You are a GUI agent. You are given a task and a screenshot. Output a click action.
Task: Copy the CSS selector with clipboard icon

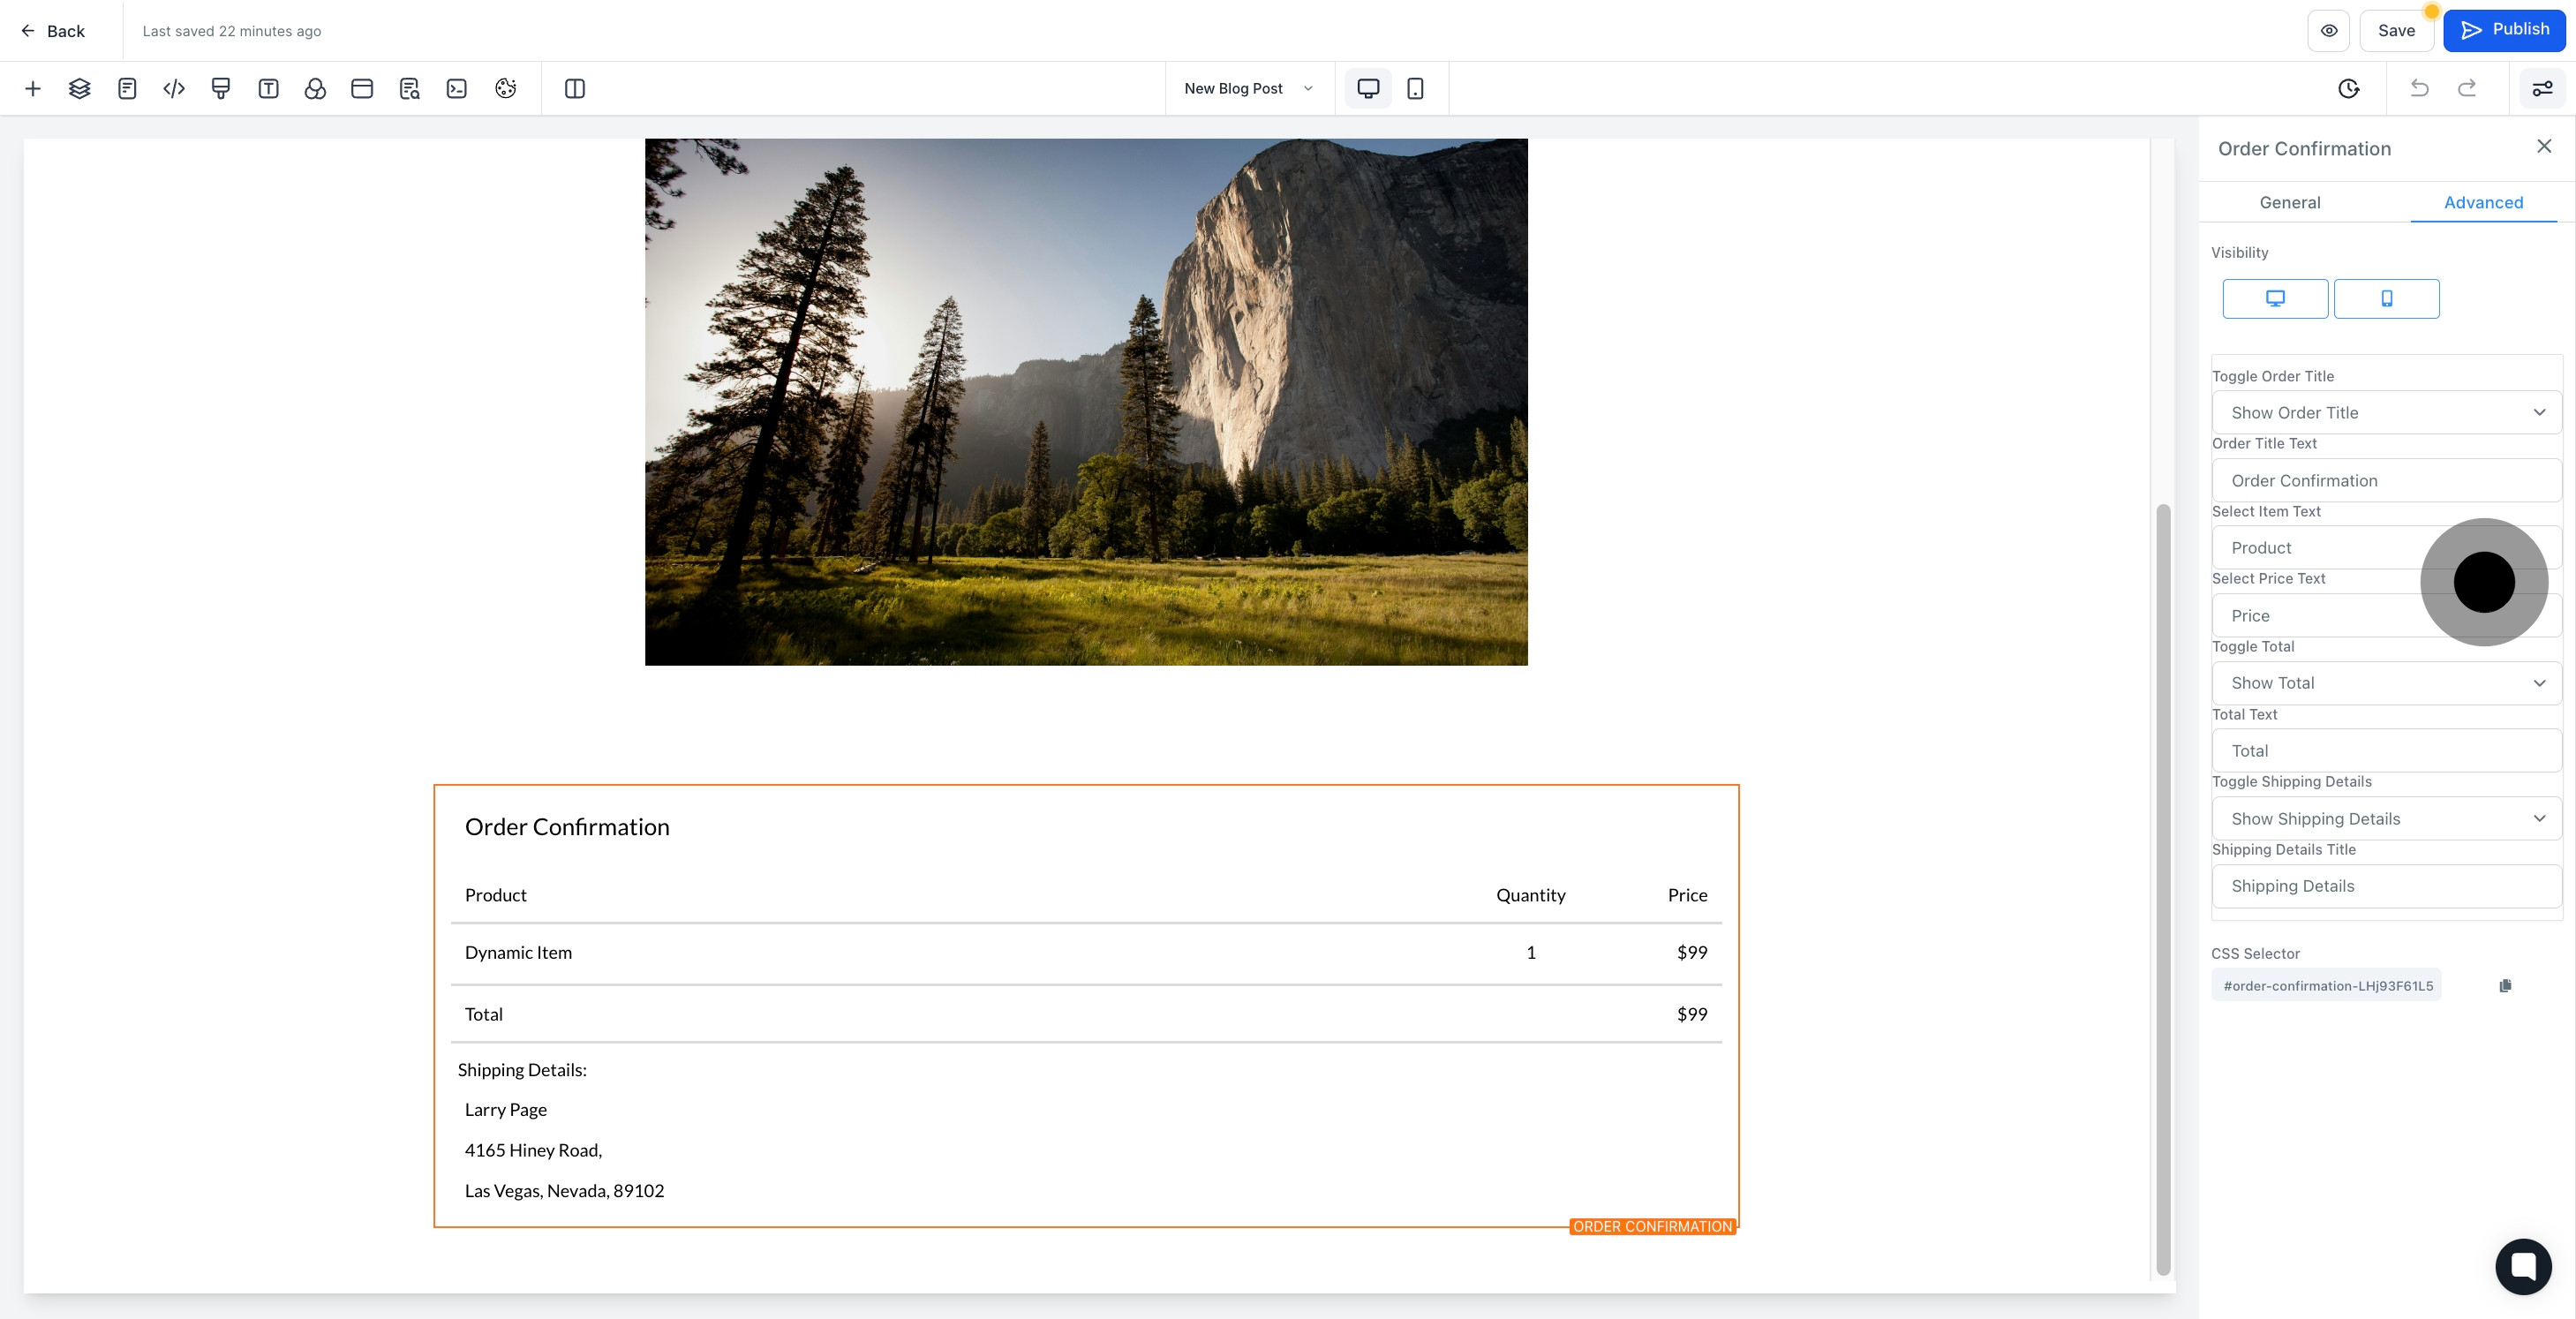[x=2505, y=986]
